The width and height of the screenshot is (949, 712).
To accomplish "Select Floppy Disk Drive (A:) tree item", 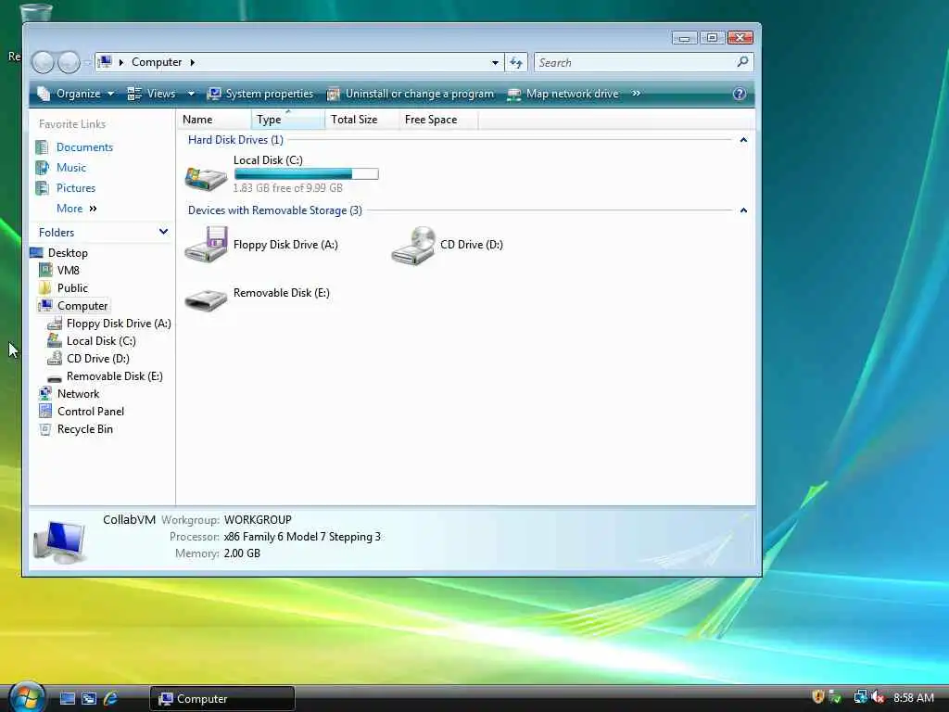I will pyautogui.click(x=119, y=324).
